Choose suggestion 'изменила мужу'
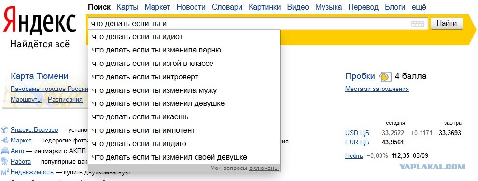The image size is (478, 181). [x=184, y=90]
